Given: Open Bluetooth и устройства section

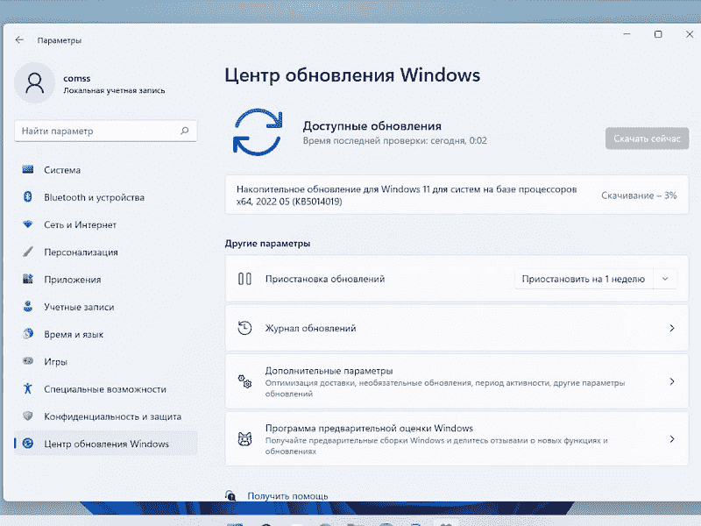Looking at the screenshot, I should click(105, 197).
